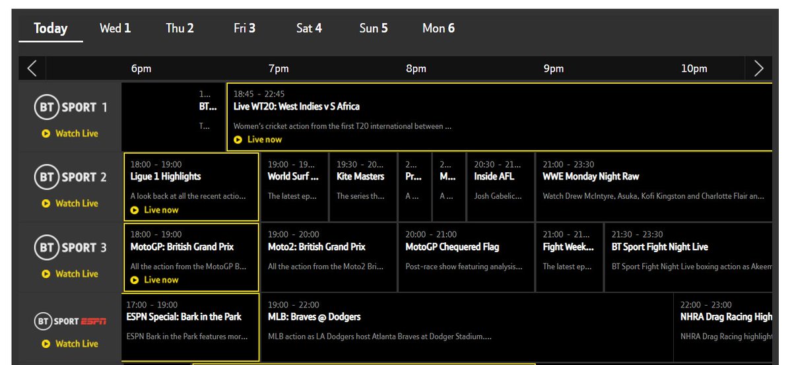792x365 pixels.
Task: Open the WWE Monday Night Raw programme
Action: click(654, 187)
